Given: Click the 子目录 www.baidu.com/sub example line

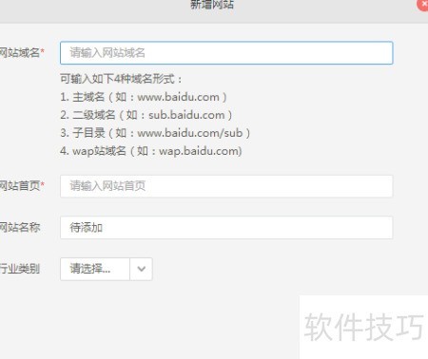Looking at the screenshot, I should [x=155, y=133].
